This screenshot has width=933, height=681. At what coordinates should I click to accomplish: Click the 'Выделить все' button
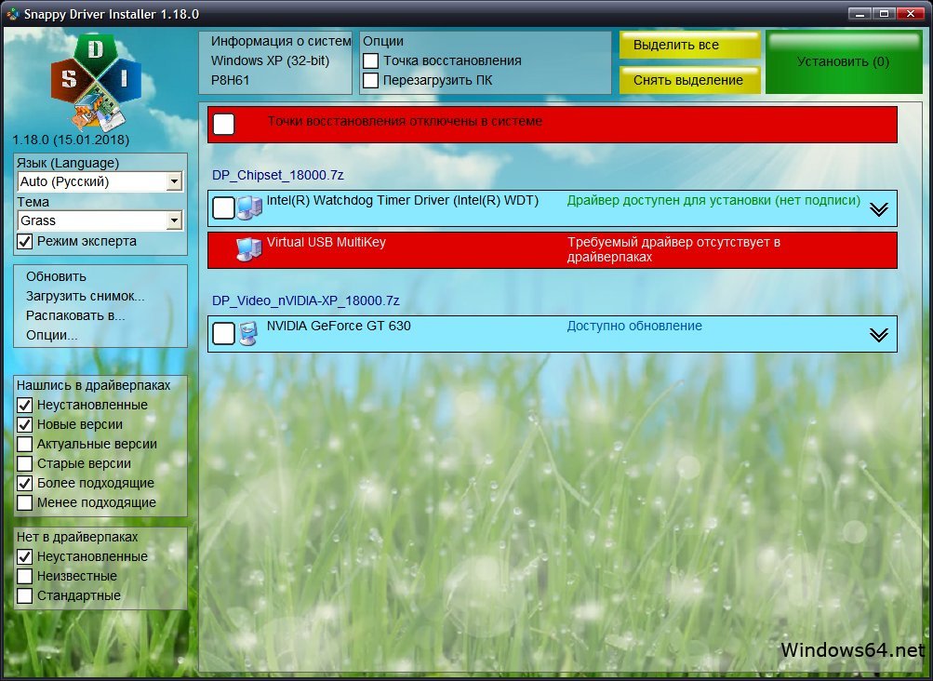[689, 46]
